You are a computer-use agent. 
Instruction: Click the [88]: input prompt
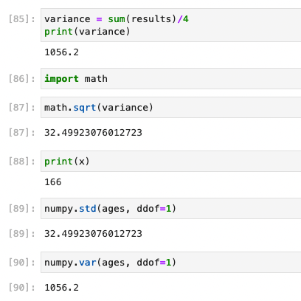click(22, 162)
